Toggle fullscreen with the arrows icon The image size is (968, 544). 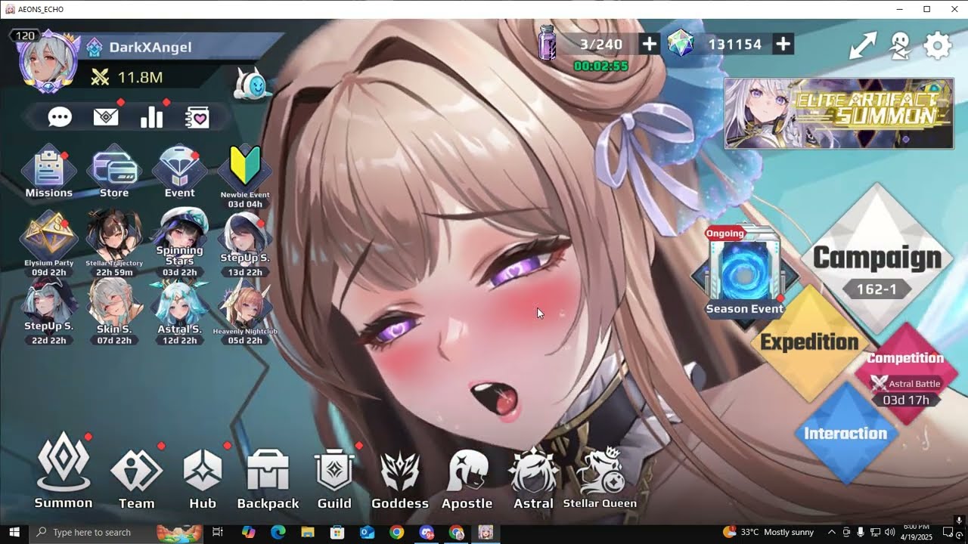[x=863, y=46]
